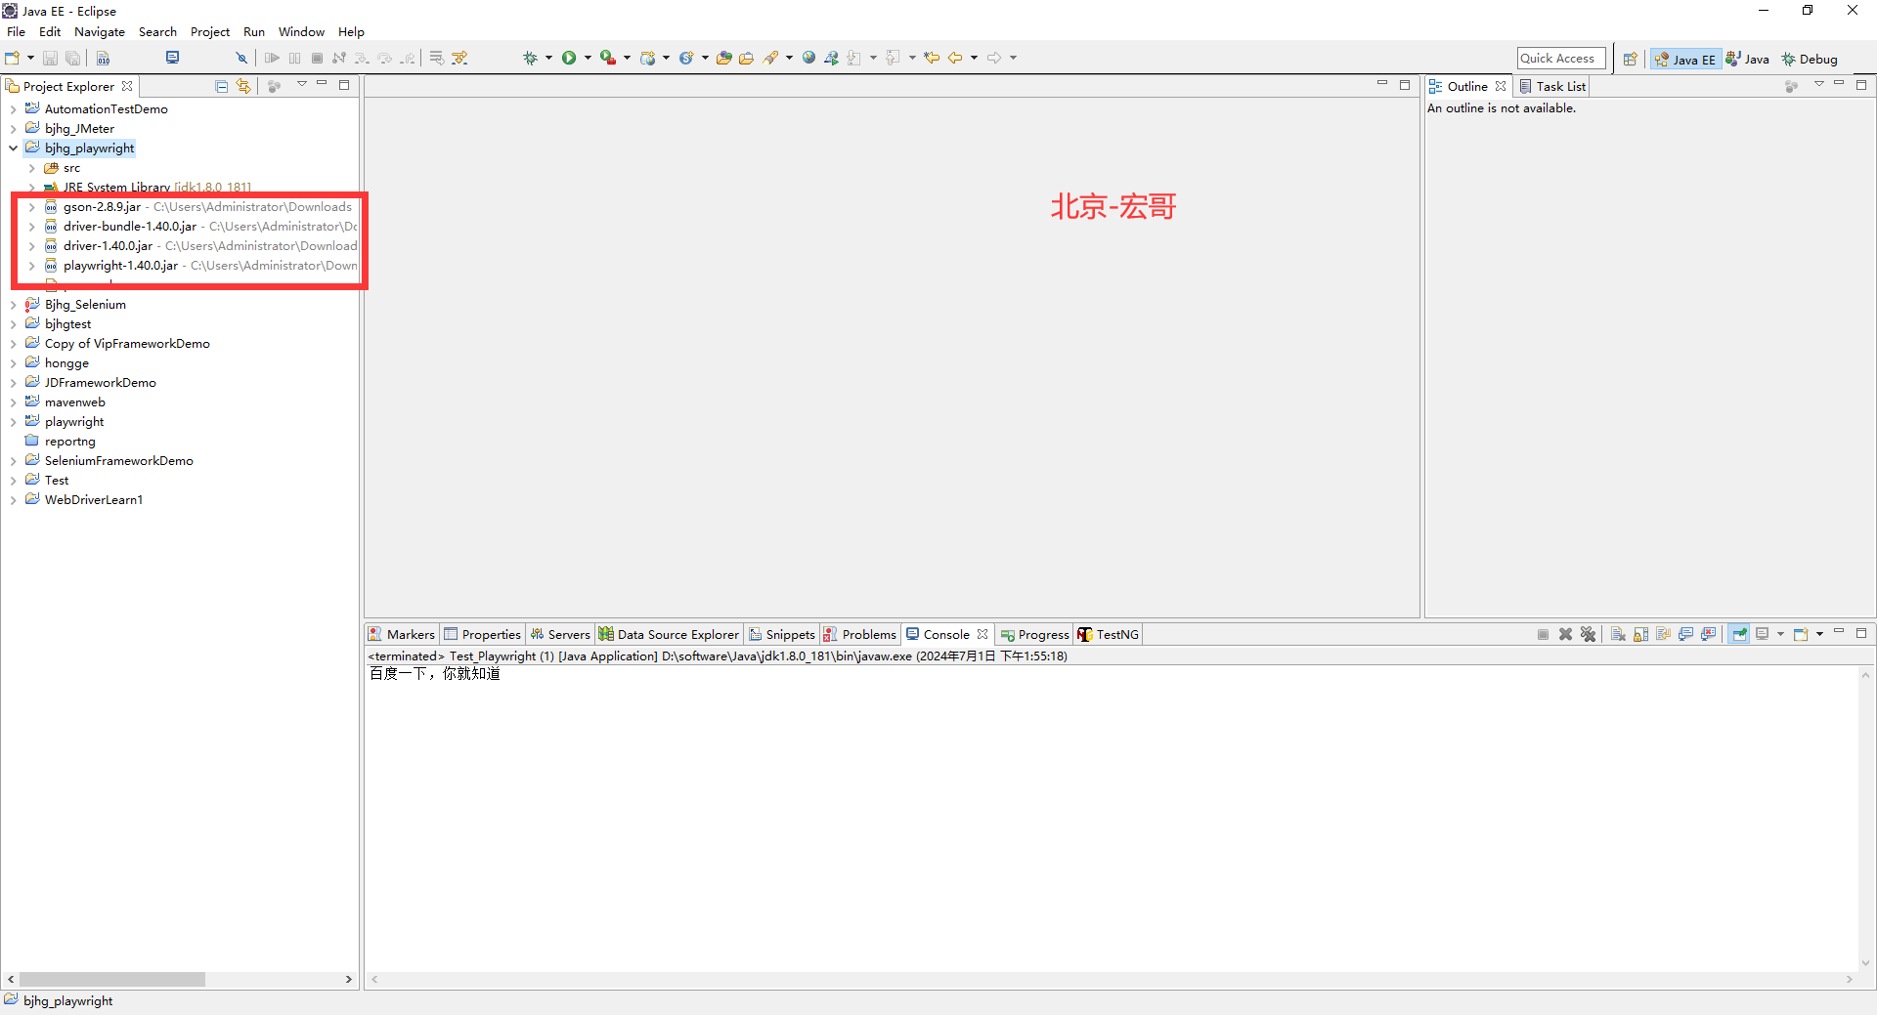Select the Java EE perspective button
The image size is (1877, 1015).
(x=1685, y=60)
